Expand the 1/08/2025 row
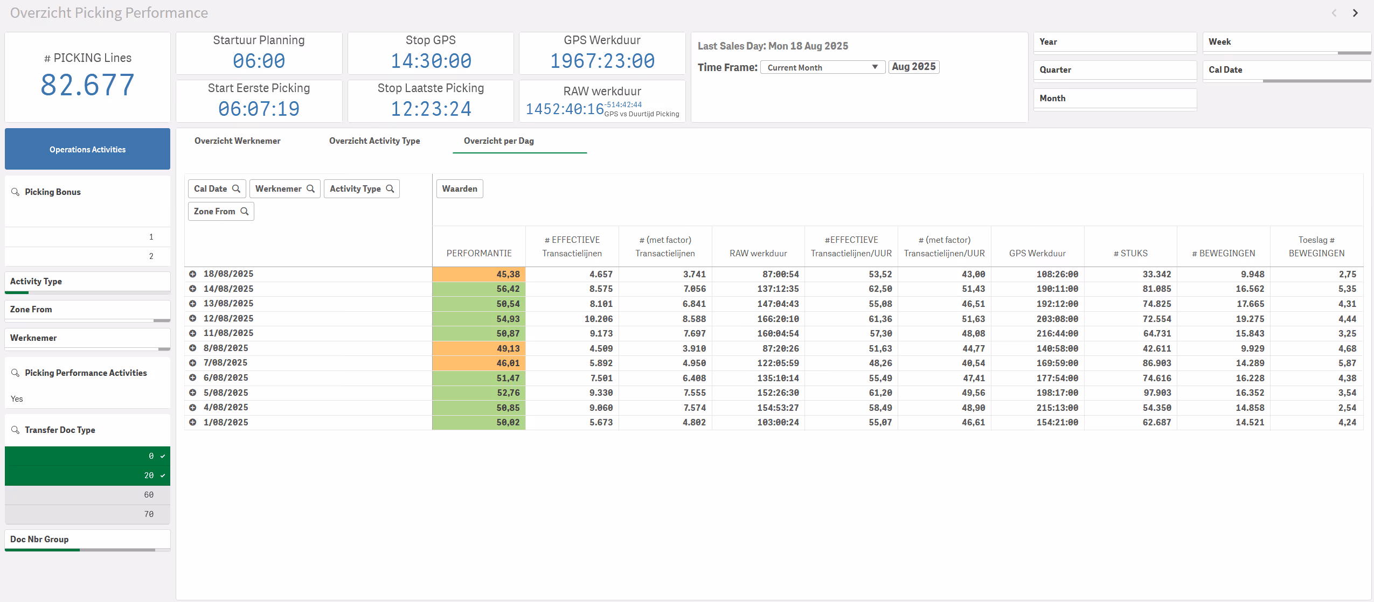Viewport: 1374px width, 602px height. pyautogui.click(x=192, y=423)
